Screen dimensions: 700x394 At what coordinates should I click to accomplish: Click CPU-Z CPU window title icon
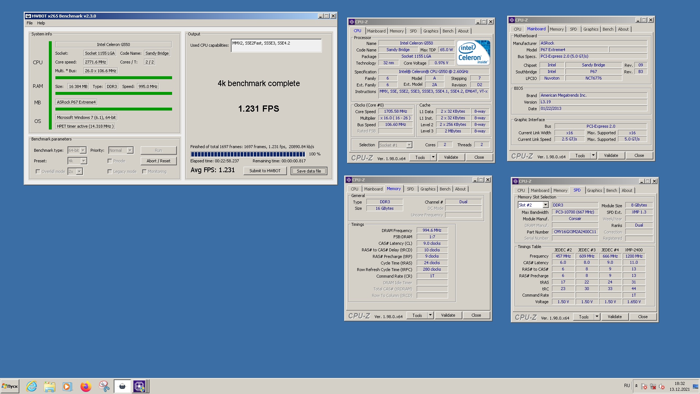pyautogui.click(x=352, y=22)
